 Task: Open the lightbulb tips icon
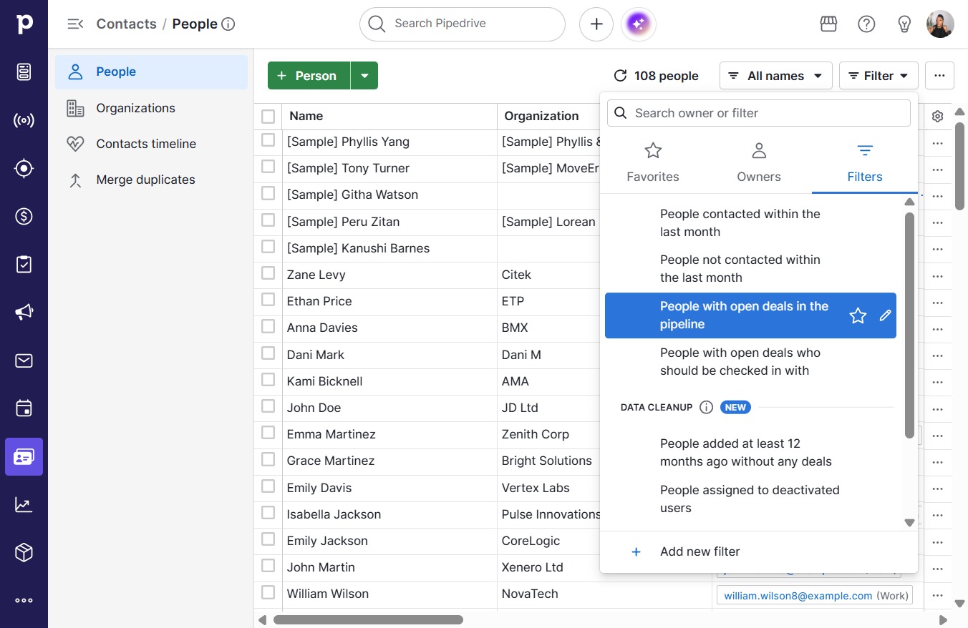(x=904, y=24)
